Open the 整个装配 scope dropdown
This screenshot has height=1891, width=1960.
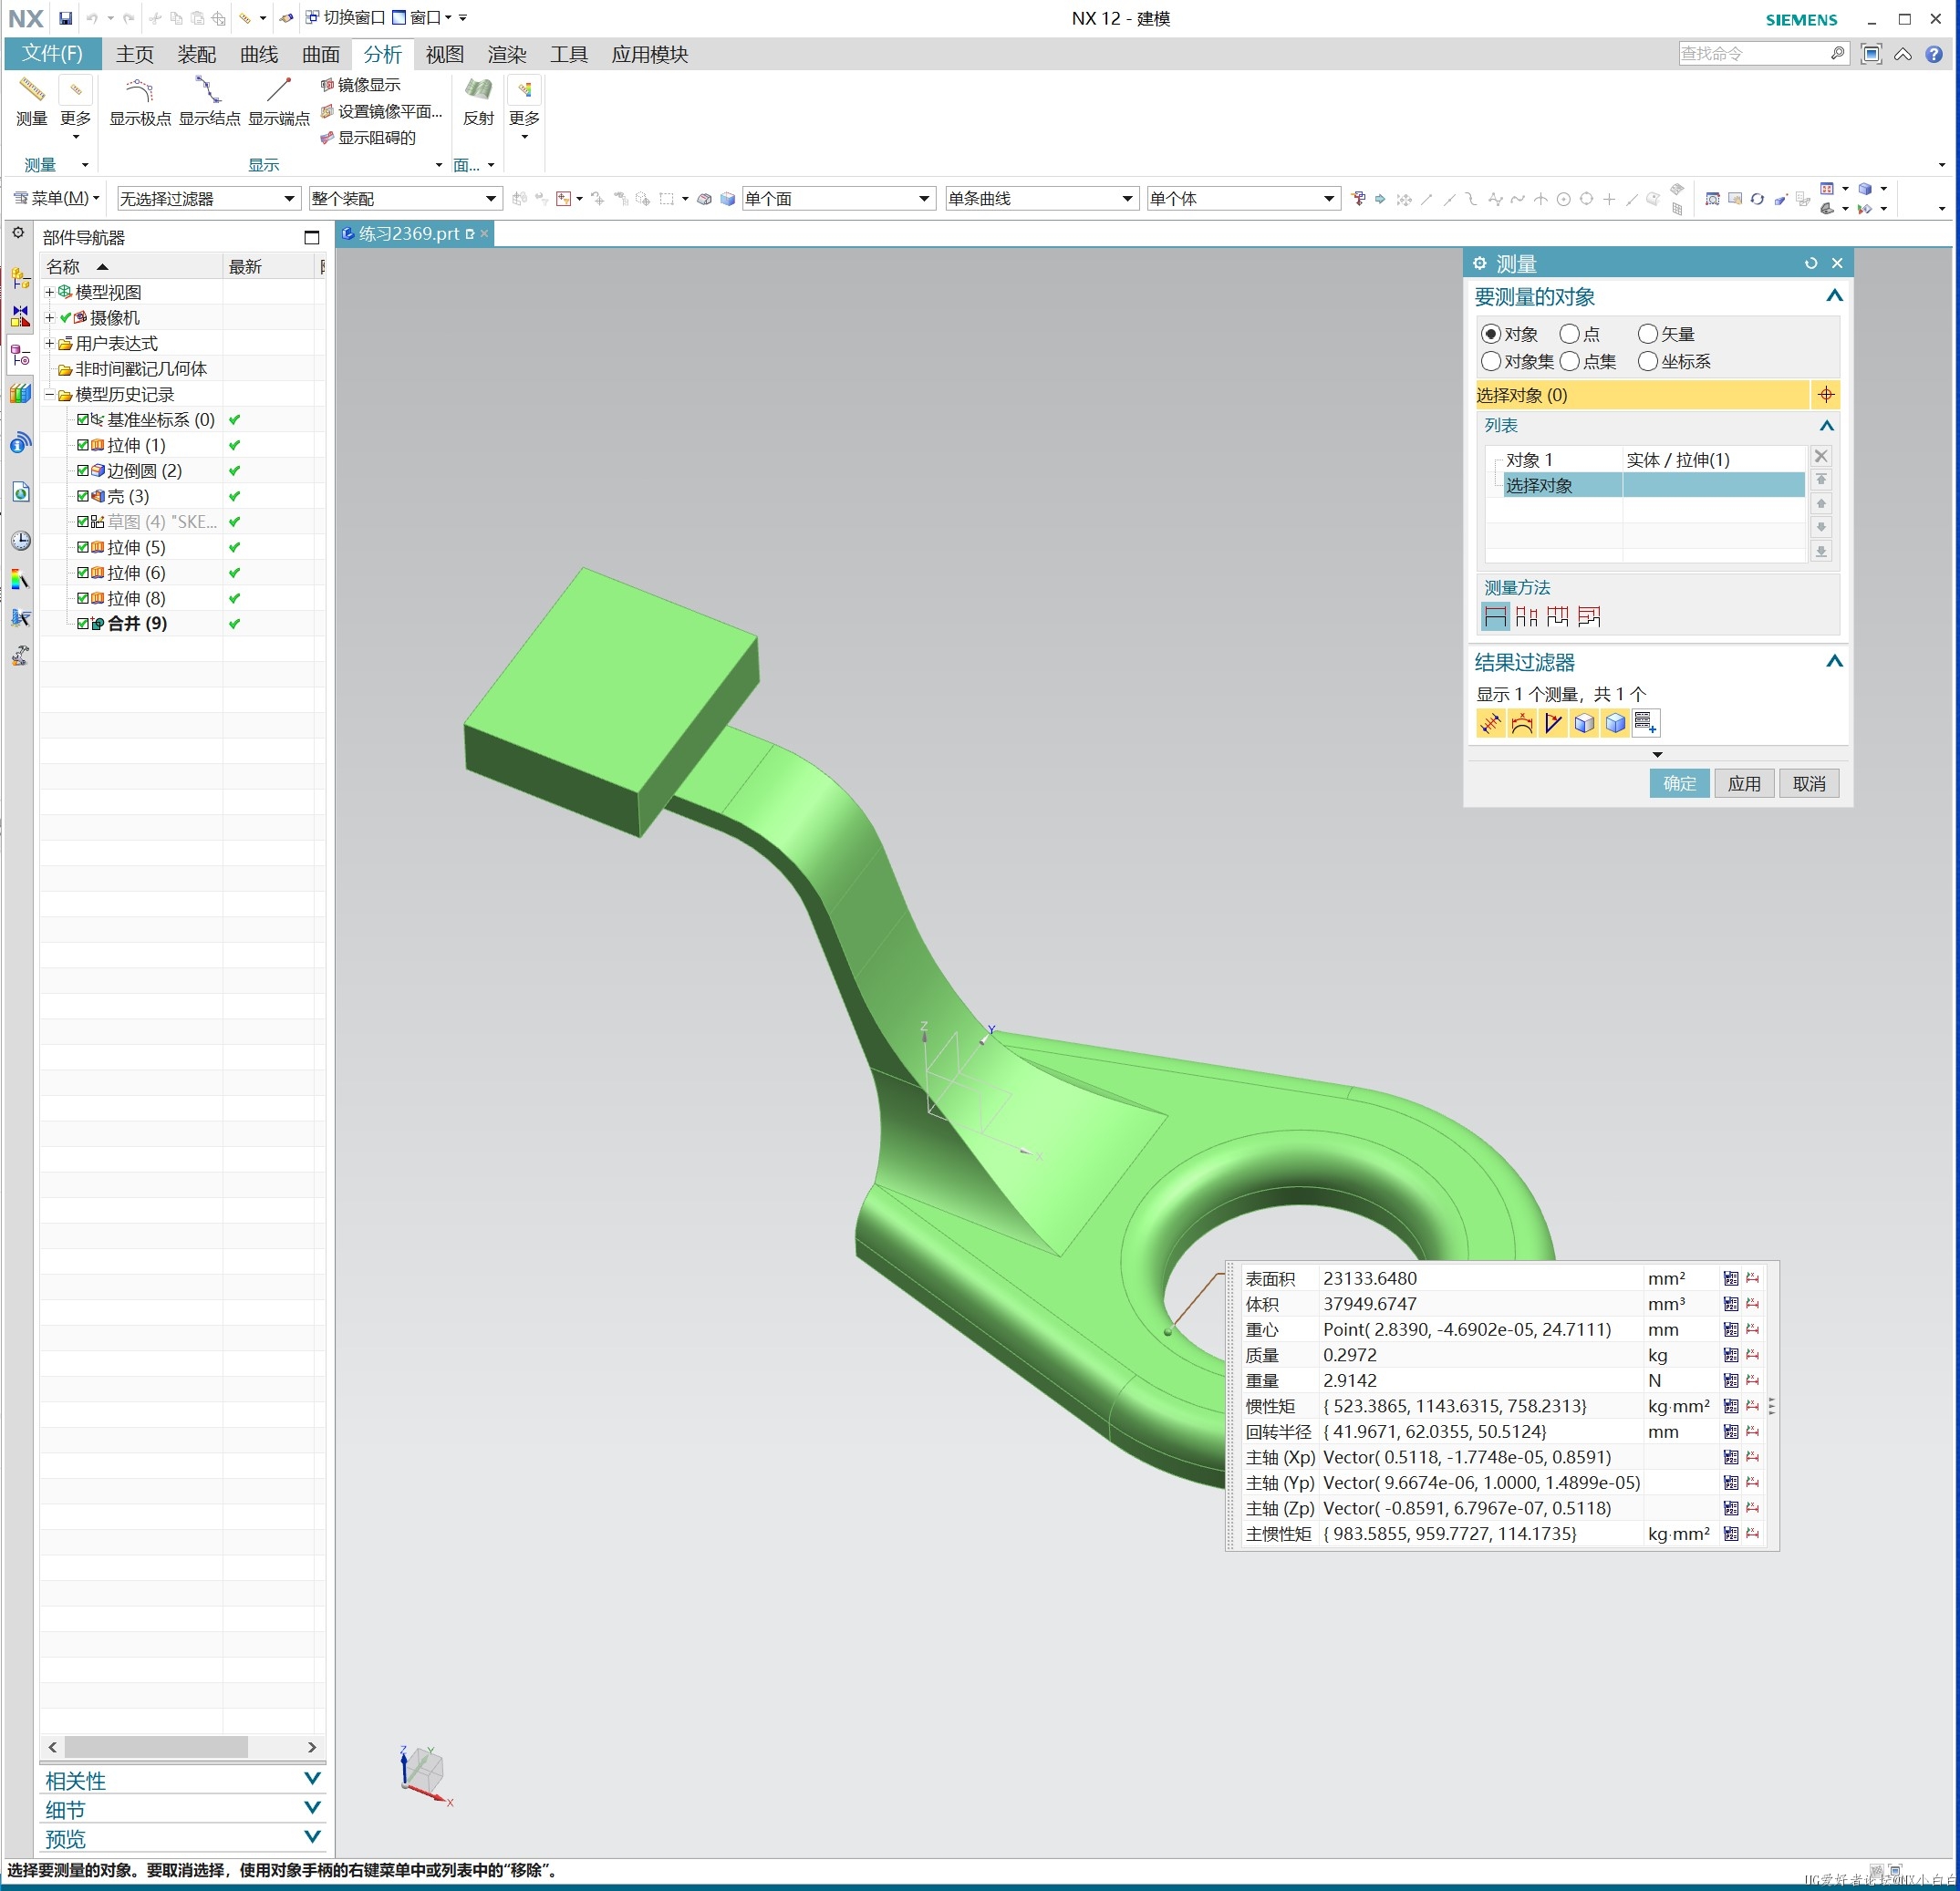[404, 198]
